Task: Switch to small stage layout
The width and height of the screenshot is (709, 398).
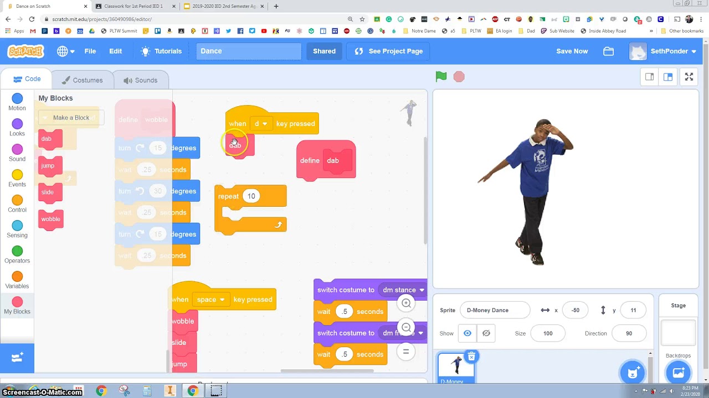Action: pyautogui.click(x=649, y=77)
